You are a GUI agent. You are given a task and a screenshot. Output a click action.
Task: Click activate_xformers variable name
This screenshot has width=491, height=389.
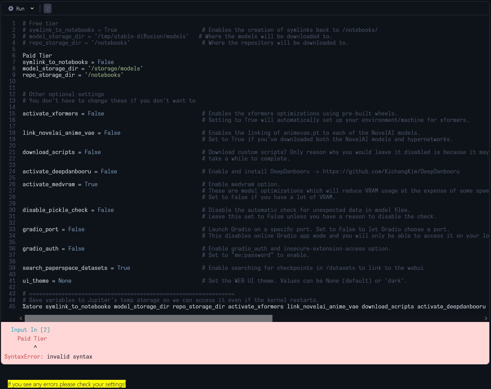(x=50, y=113)
